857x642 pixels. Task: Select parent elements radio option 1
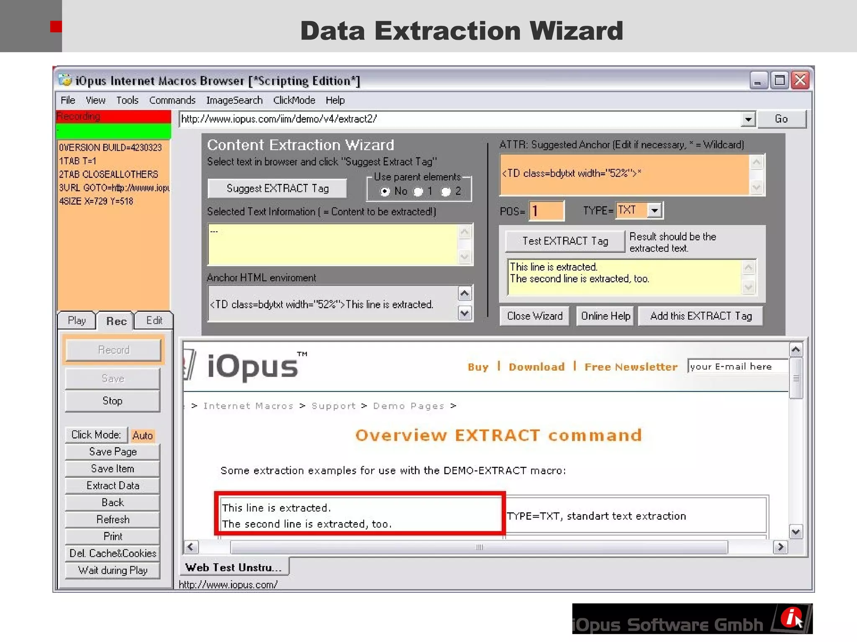pos(418,191)
